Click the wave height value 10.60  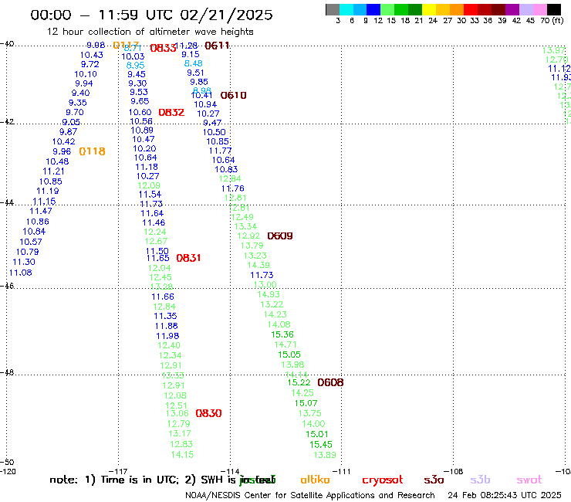pyautogui.click(x=140, y=112)
